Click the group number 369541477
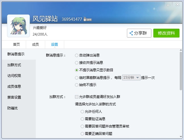 tap(72, 19)
